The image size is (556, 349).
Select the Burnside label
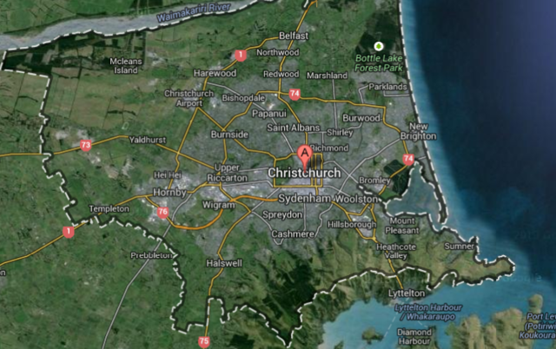click(229, 135)
